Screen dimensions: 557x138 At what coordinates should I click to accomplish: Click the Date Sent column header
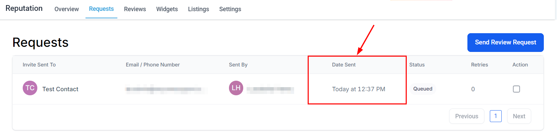344,65
